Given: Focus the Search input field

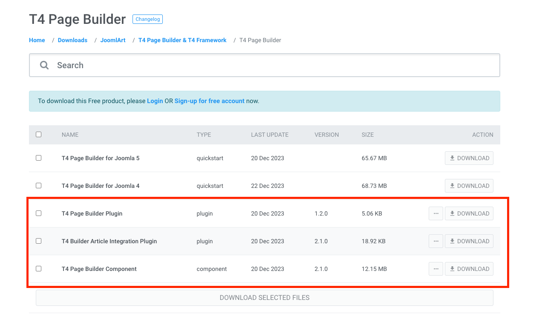Looking at the screenshot, I should tap(264, 65).
